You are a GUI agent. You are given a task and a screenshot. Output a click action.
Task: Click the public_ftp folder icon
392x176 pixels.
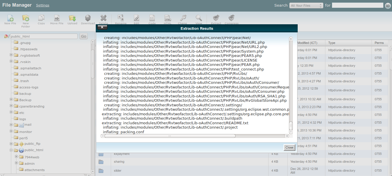pyautogui.click(x=21, y=144)
